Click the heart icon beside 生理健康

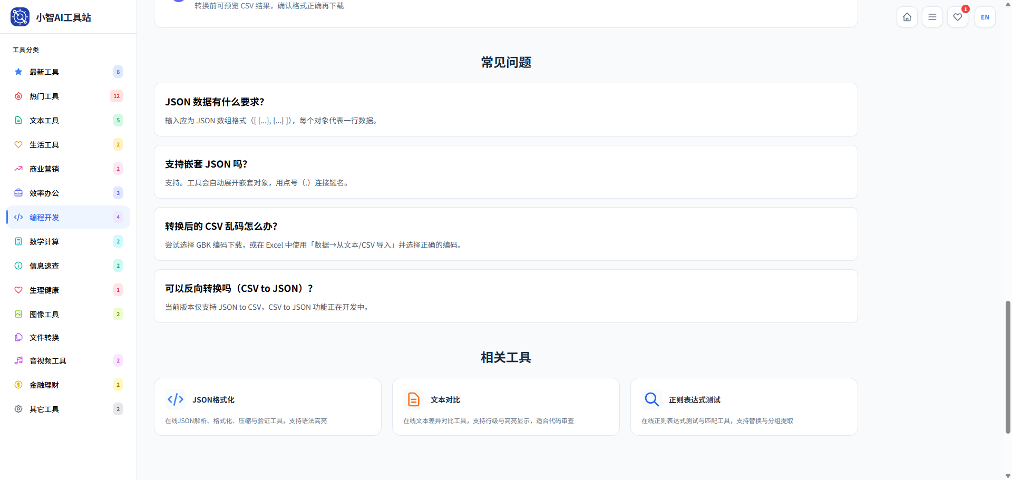[x=18, y=290]
